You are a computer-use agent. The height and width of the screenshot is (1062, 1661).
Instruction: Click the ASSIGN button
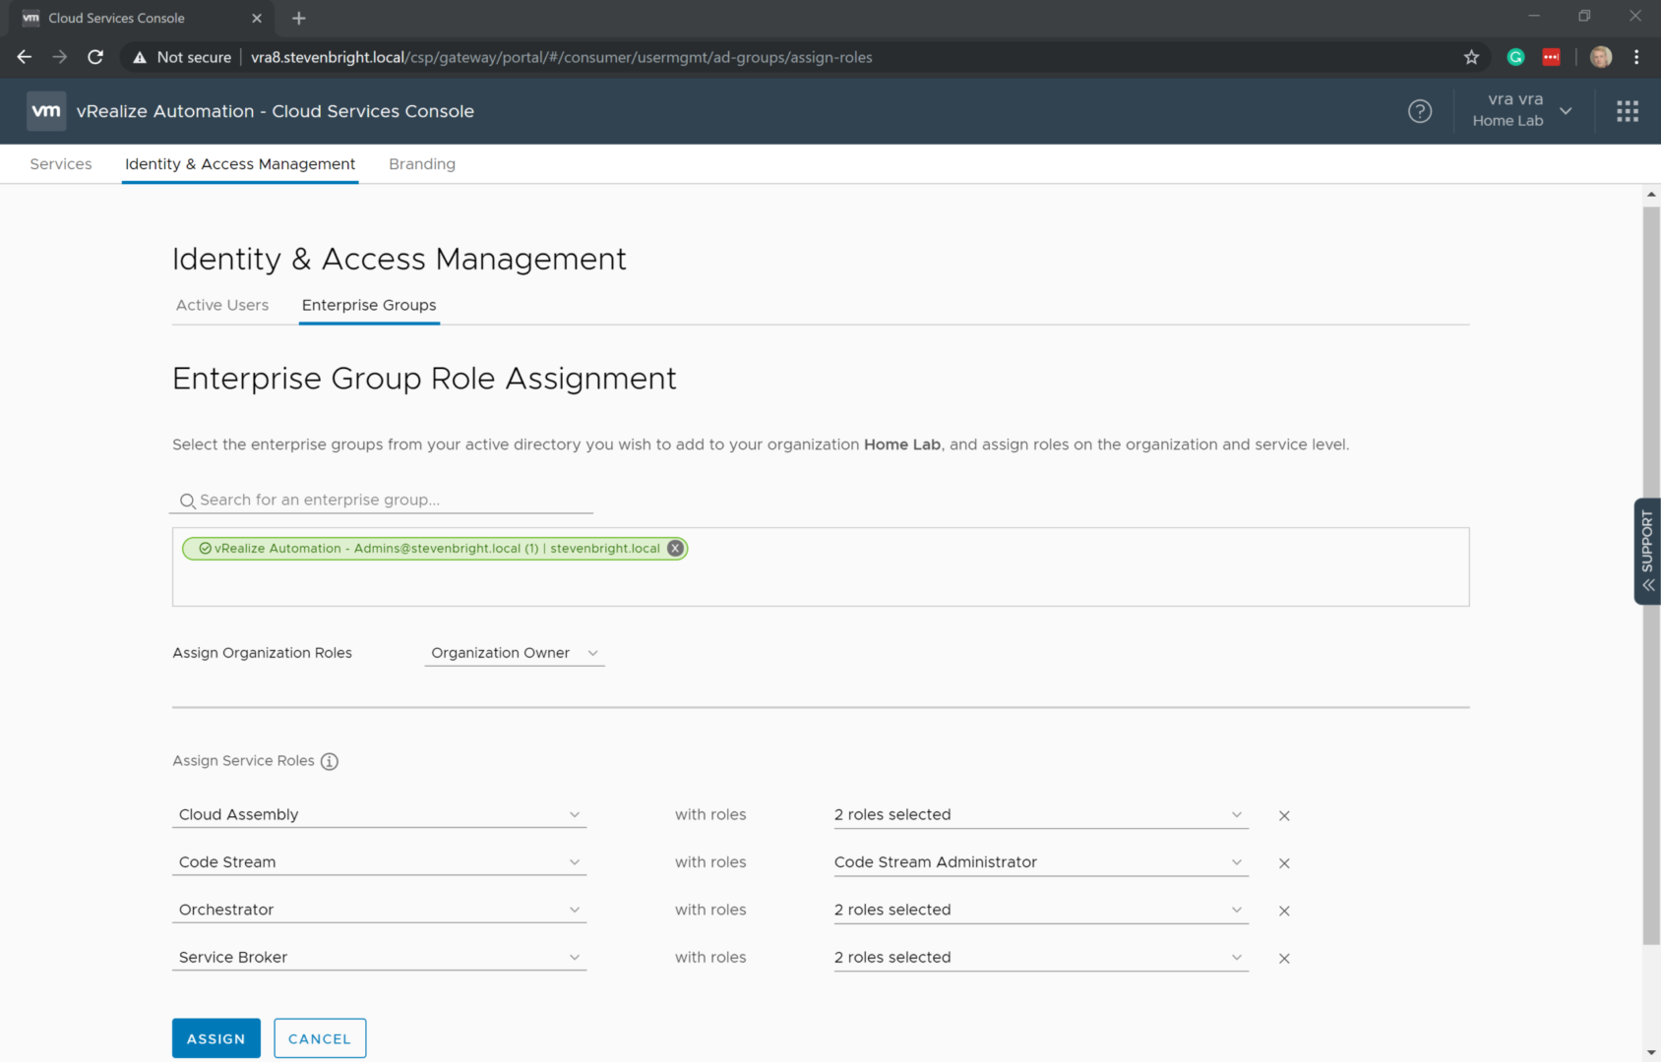(215, 1038)
